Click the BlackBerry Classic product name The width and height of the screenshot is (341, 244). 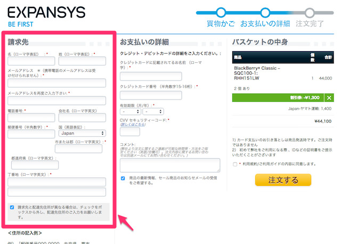click(x=257, y=73)
